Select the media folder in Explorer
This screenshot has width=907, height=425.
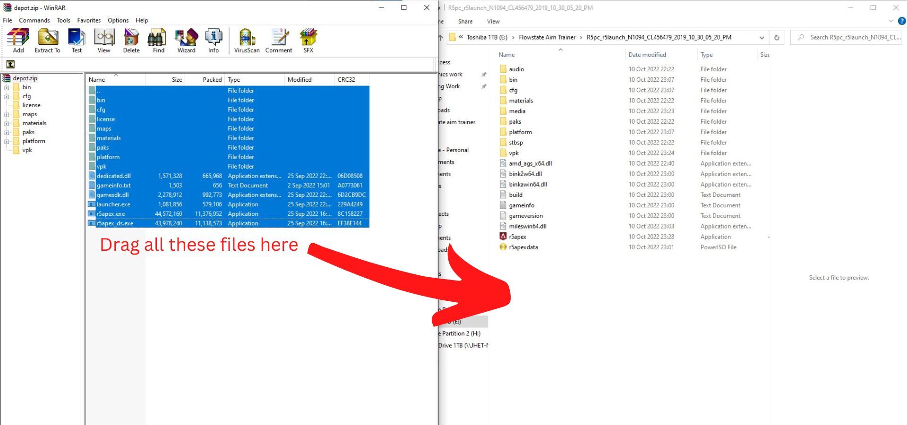click(x=517, y=111)
